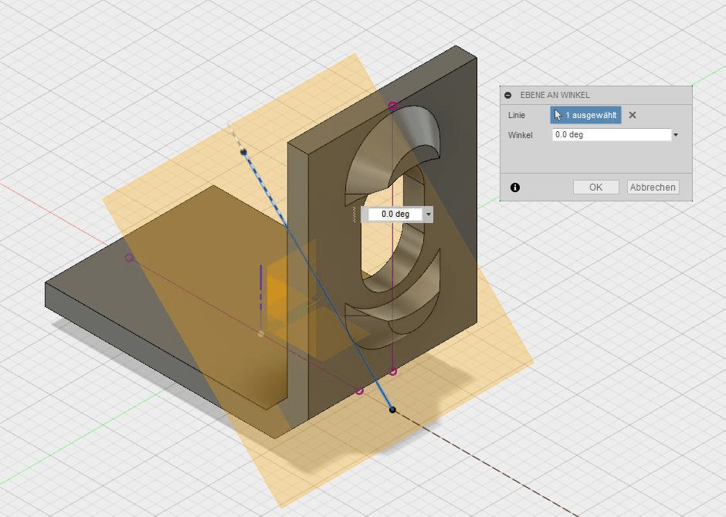Image resolution: width=726 pixels, height=517 pixels.
Task: Open the dropdown beside the floating 0.0 deg field
Action: (427, 214)
